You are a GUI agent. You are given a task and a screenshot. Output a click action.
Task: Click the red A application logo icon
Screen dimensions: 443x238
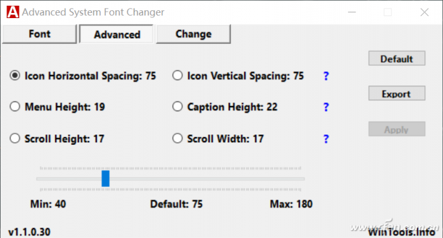click(x=13, y=12)
